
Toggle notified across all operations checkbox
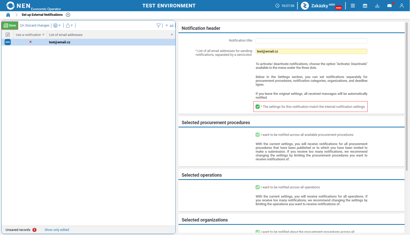[258, 187]
